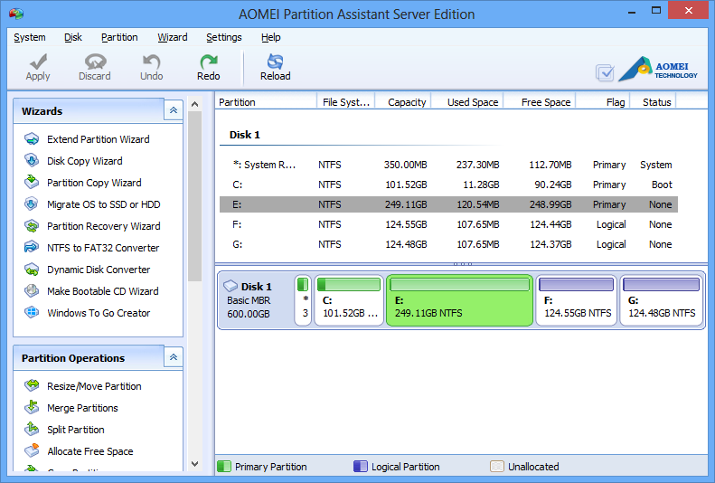Viewport: 715px width, 483px height.
Task: Click the Partition column header
Action: [x=266, y=102]
